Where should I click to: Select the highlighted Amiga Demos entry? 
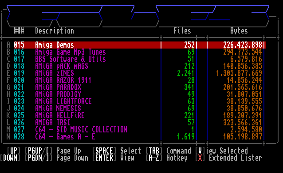click(x=140, y=45)
